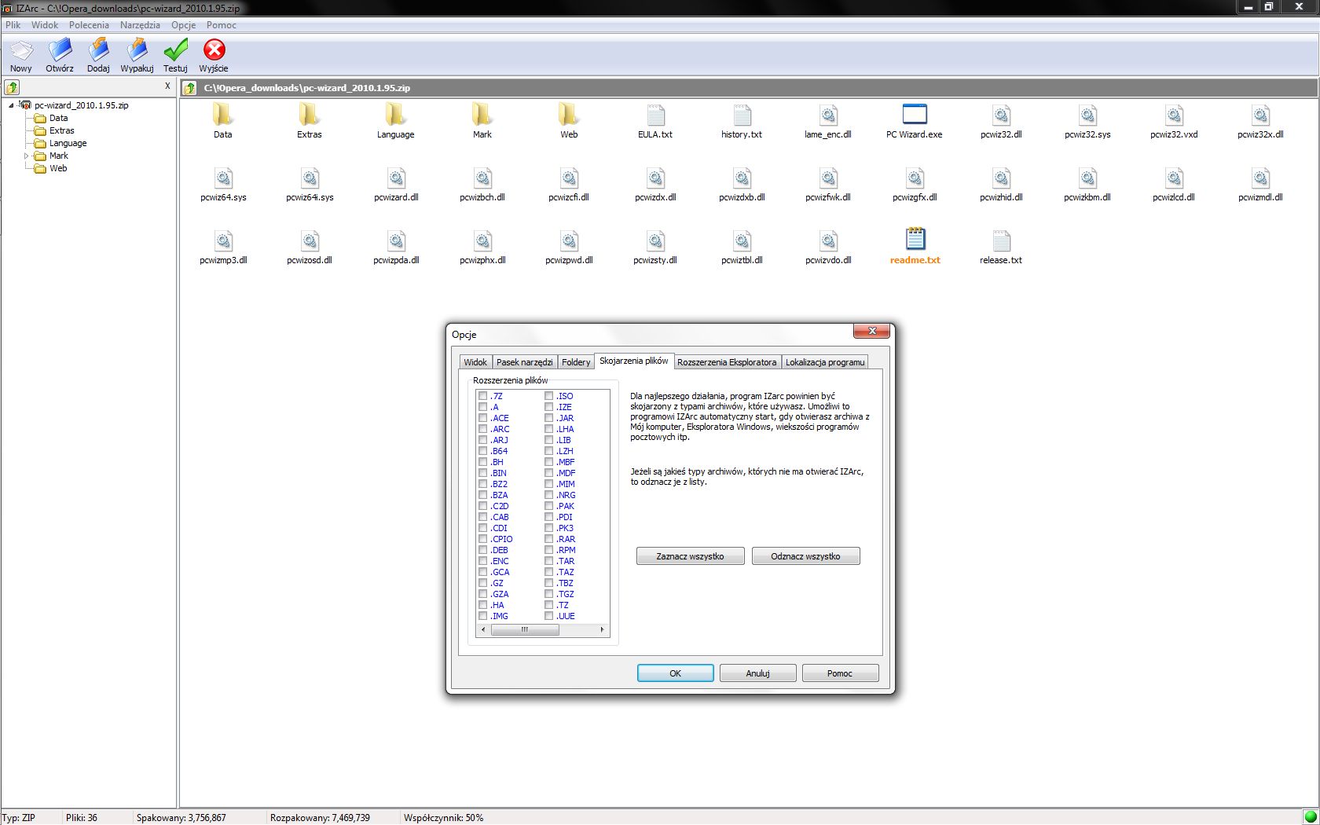Switch to the Lokalizacja programu tab
This screenshot has height=825, width=1320.
pos(825,362)
